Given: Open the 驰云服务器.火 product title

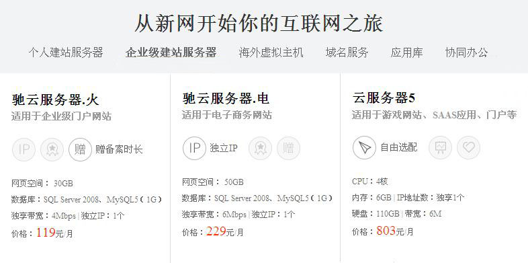Looking at the screenshot, I should [x=56, y=100].
